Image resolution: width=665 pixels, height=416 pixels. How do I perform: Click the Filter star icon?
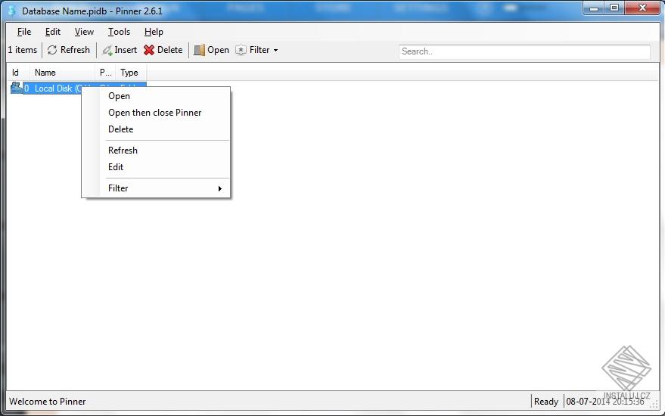pos(241,50)
